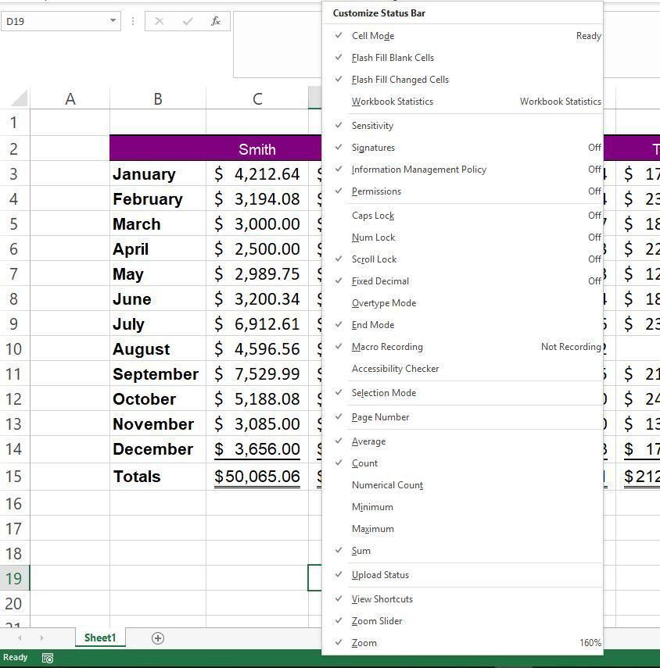The height and width of the screenshot is (668, 660).
Task: Enable Maximum in the status bar menu
Action: coord(373,528)
